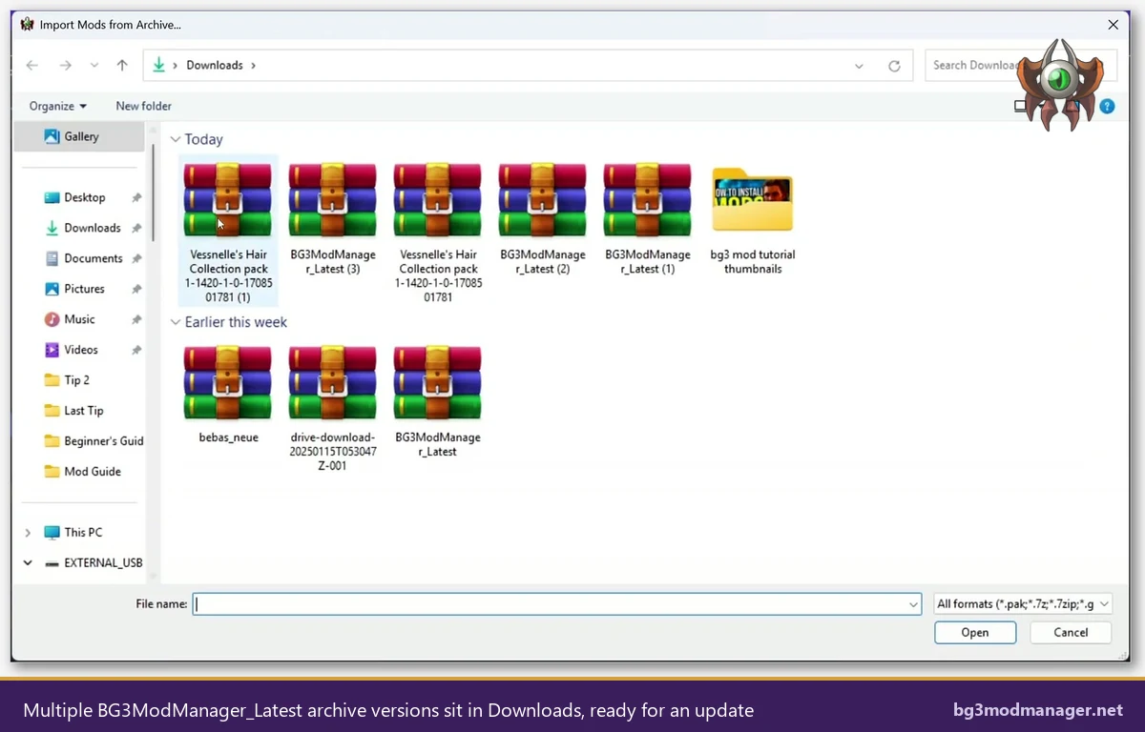Open the Help question mark icon
1145x732 pixels.
[1107, 107]
